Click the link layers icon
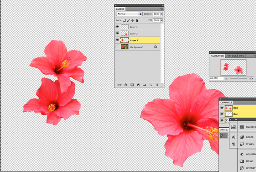Screen dimensions: 256x172 (119, 85)
